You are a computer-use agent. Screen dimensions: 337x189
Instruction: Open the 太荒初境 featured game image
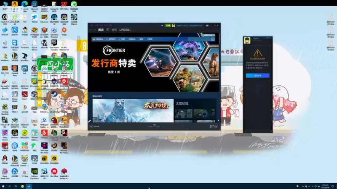133,110
